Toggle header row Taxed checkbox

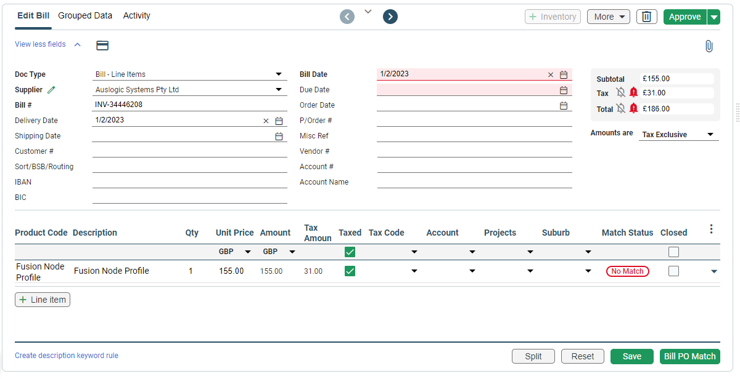[350, 252]
